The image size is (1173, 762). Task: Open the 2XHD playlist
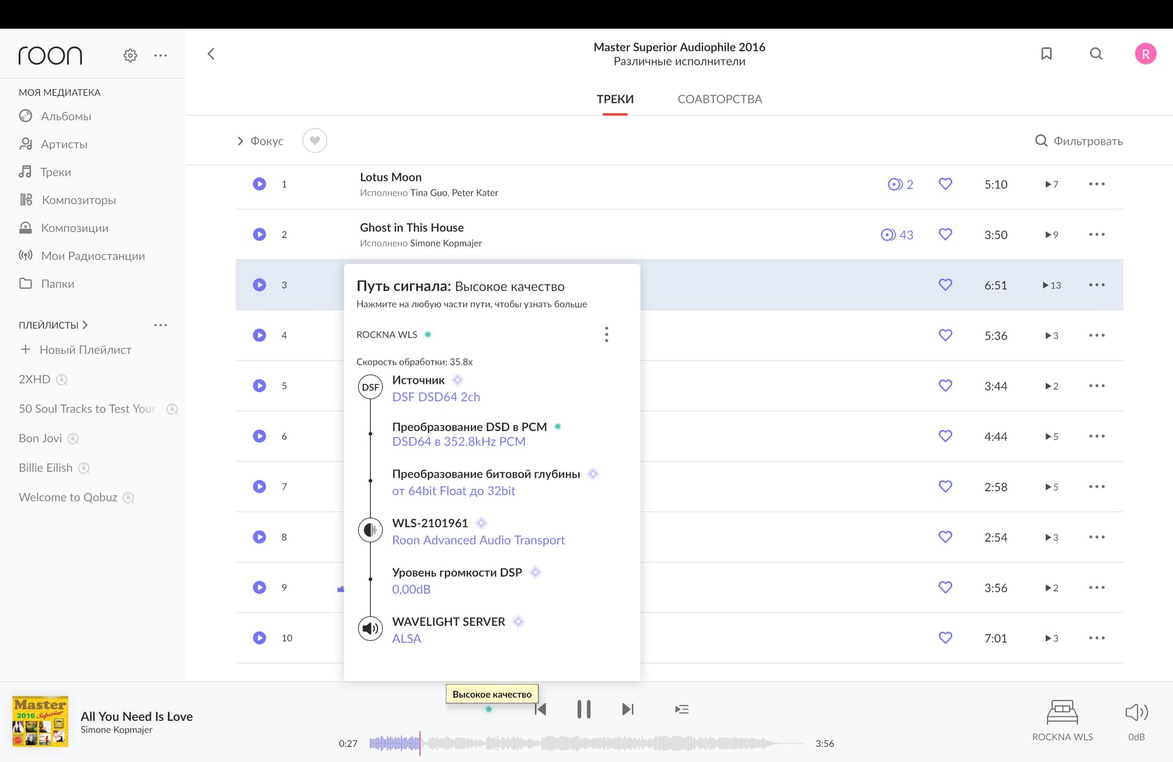(34, 379)
